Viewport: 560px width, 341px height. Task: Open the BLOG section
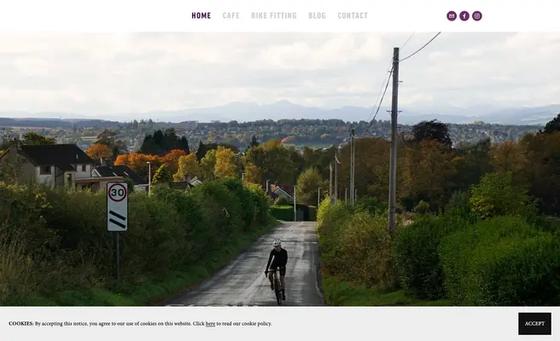point(318,15)
